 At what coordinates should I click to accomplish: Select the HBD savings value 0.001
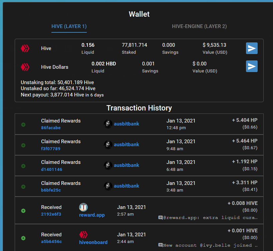[148, 64]
